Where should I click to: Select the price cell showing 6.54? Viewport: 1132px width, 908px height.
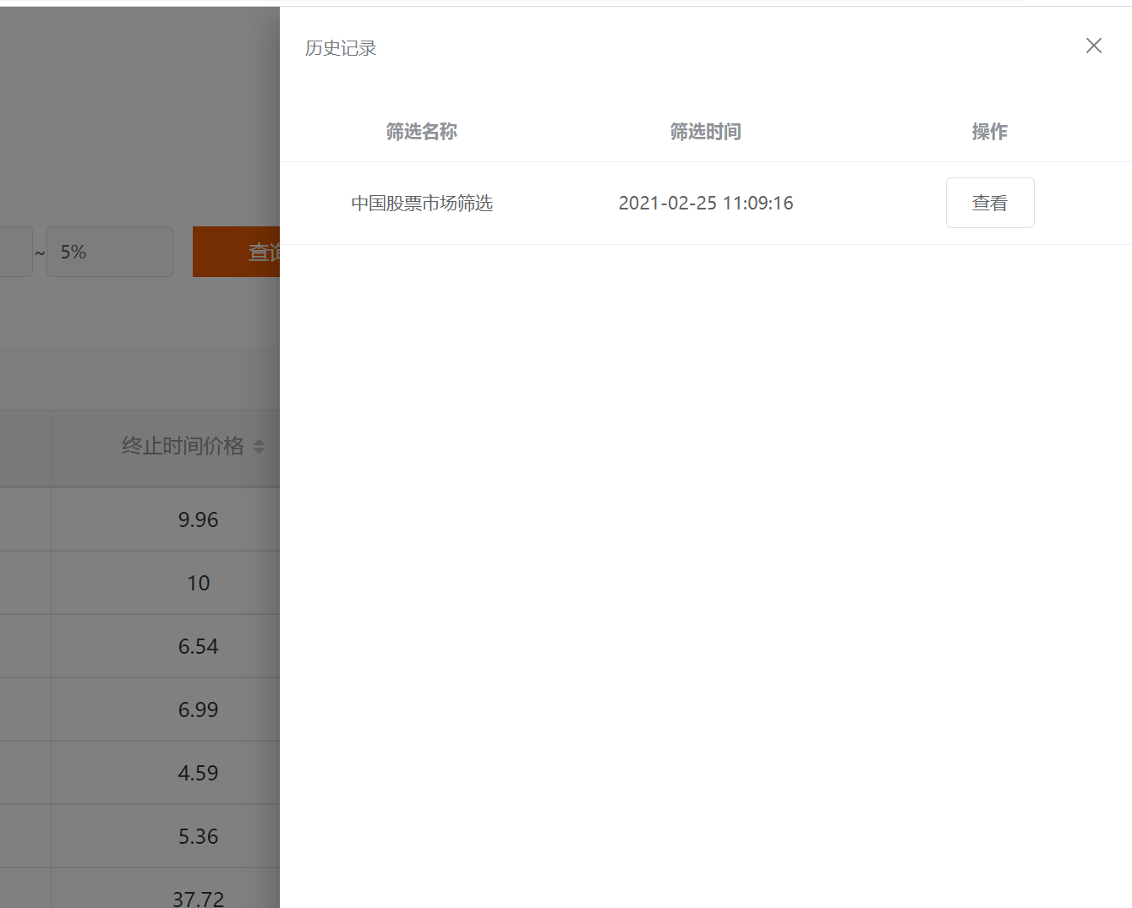point(198,646)
